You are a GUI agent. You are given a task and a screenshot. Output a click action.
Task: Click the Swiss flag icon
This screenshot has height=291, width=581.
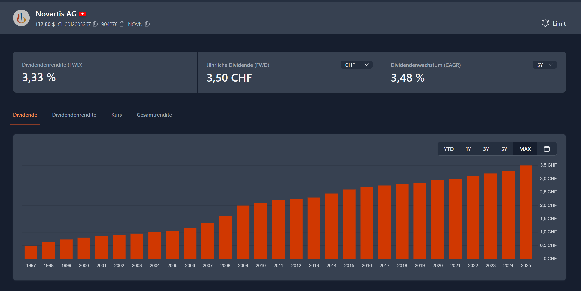click(x=83, y=14)
